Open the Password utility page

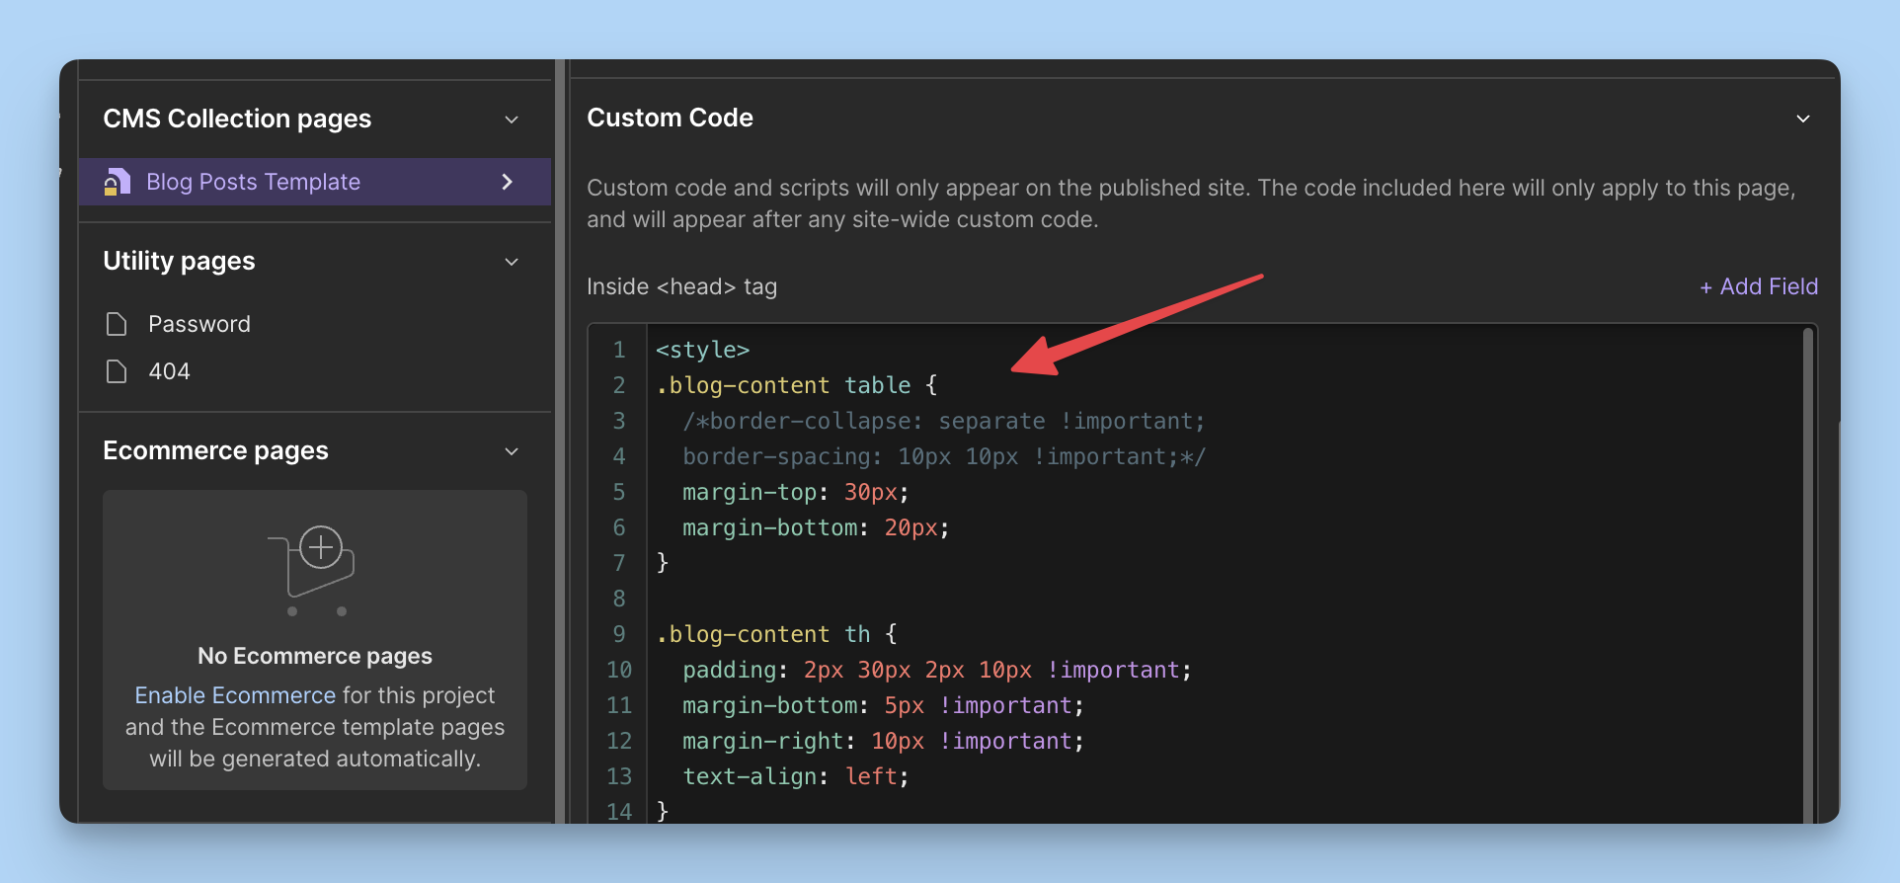(x=199, y=324)
